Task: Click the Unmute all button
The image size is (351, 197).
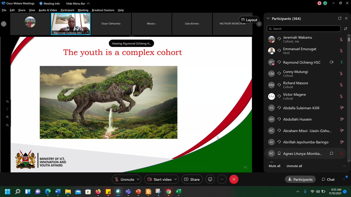Action: 294,166
